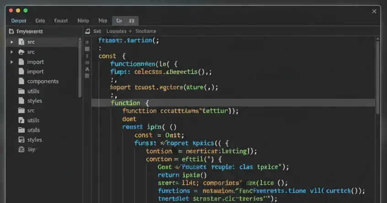Click the Sxe breadcrumb segment
The height and width of the screenshot is (203, 387).
coord(97,32)
